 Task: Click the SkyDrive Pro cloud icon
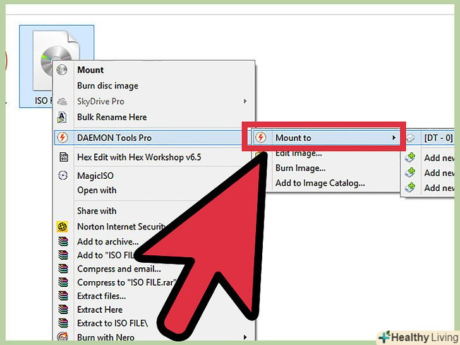[x=62, y=102]
